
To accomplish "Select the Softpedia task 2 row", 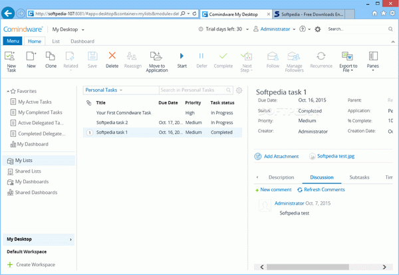I will (x=162, y=122).
